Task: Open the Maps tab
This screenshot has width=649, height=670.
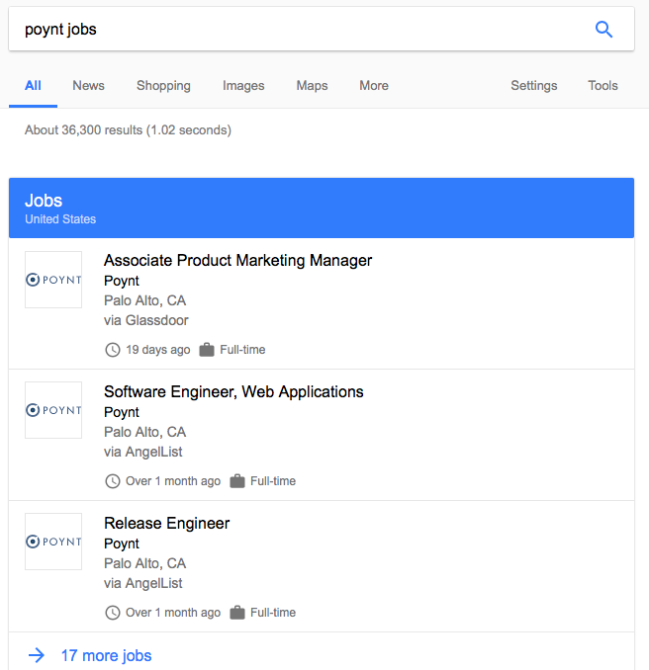Action: pos(312,85)
